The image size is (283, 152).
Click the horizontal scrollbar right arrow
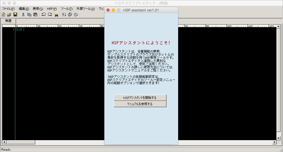[x=274, y=142]
